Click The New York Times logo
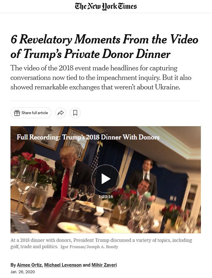This screenshot has width=212, height=278. pos(106,6)
